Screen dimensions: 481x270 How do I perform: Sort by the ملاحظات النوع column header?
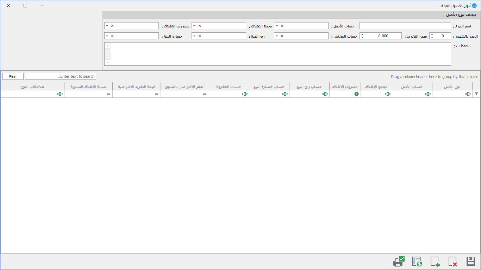coord(32,86)
